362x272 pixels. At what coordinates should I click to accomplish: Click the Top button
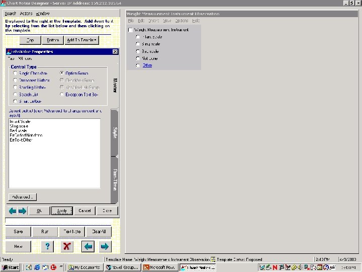30,40
